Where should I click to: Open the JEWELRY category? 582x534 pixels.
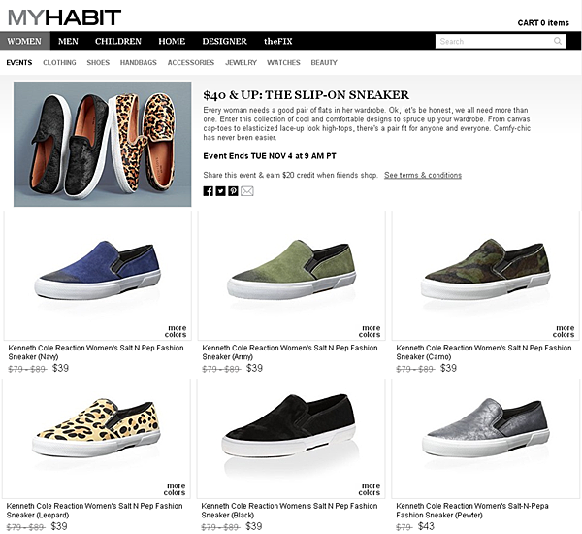pos(241,63)
